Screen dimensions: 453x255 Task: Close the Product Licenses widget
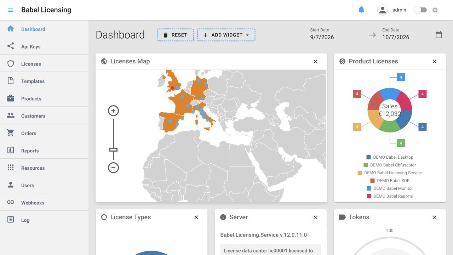[x=435, y=62]
